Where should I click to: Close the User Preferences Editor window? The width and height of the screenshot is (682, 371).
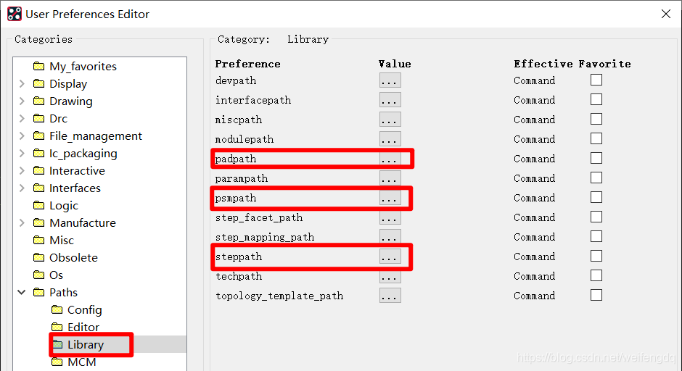click(665, 14)
